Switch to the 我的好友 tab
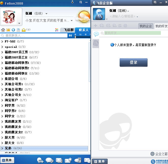Viewport: 168px width, 164px height. (161, 26)
